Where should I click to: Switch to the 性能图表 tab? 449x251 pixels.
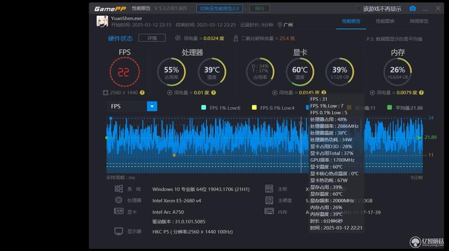point(385,21)
